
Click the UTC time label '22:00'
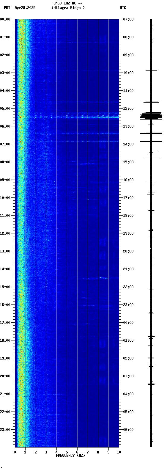(x=128, y=287)
